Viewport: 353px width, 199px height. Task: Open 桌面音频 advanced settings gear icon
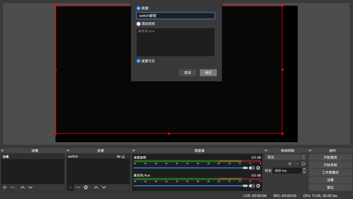point(258,168)
